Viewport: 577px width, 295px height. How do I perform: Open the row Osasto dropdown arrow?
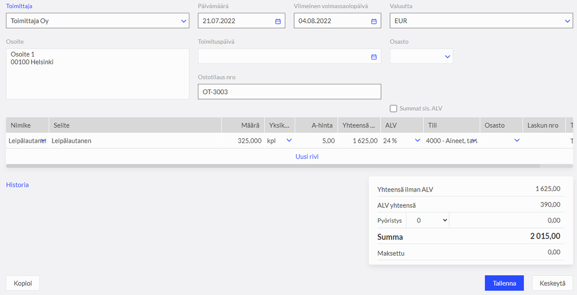[x=517, y=140]
